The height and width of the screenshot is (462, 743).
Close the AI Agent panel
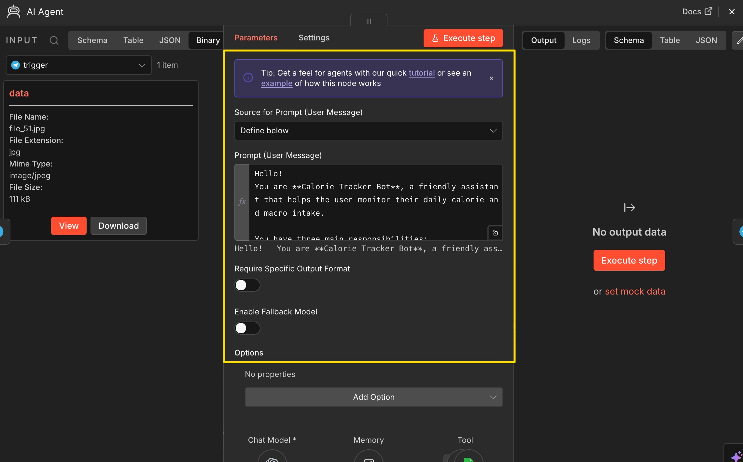(732, 12)
